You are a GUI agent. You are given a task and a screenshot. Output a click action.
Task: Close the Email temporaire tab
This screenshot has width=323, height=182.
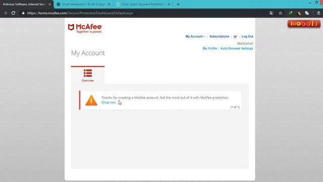pos(109,5)
